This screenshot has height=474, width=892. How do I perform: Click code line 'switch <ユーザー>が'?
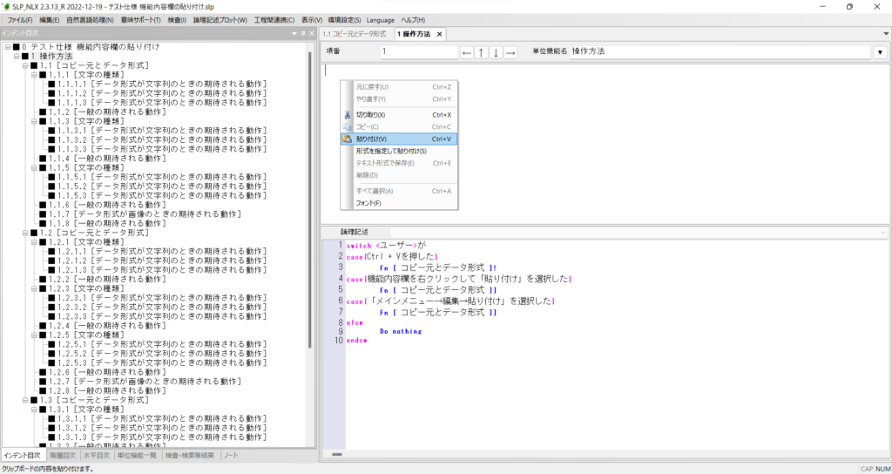click(x=386, y=245)
